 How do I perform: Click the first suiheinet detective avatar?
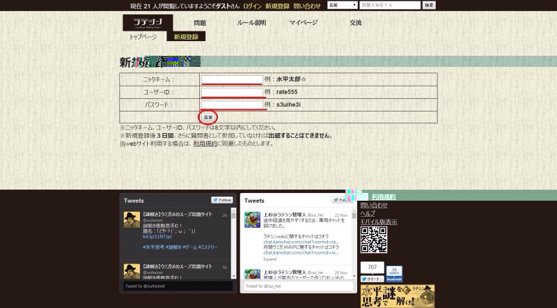(132, 220)
